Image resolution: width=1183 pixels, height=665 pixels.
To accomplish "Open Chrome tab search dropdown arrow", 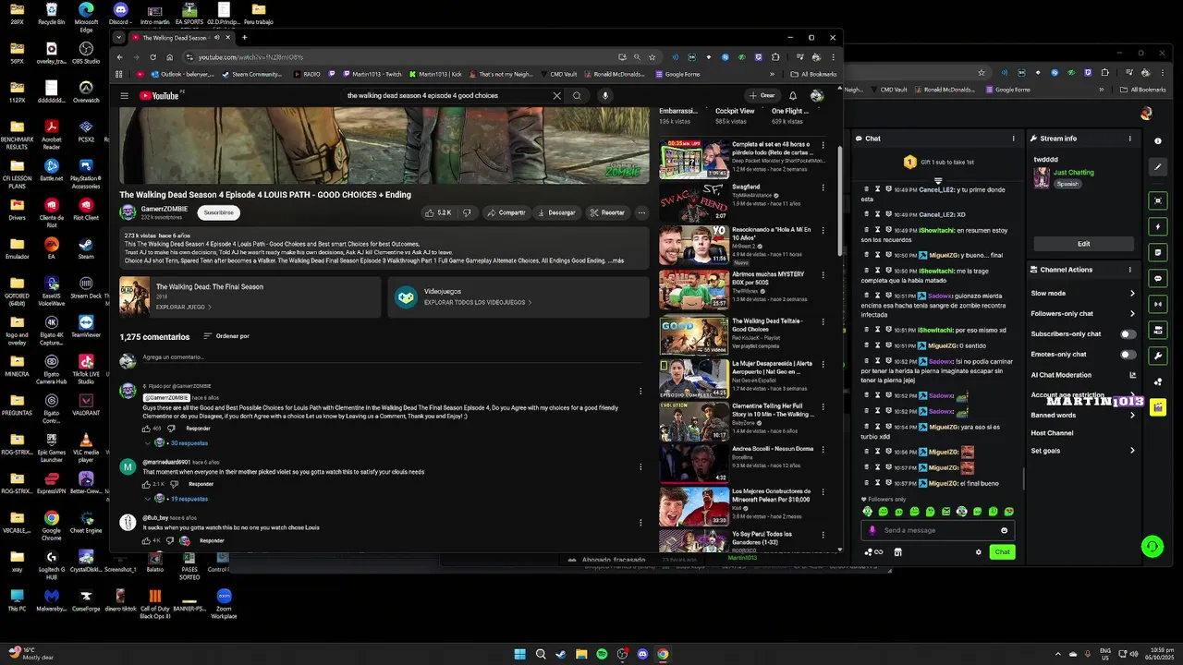I will (x=118, y=38).
